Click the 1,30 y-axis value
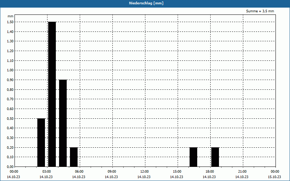This screenshot has height=181, width=290. 10,41
